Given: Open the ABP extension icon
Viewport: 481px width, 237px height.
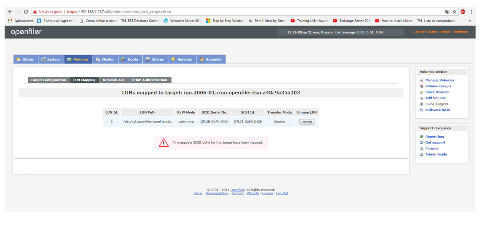Looking at the screenshot, I should [463, 12].
